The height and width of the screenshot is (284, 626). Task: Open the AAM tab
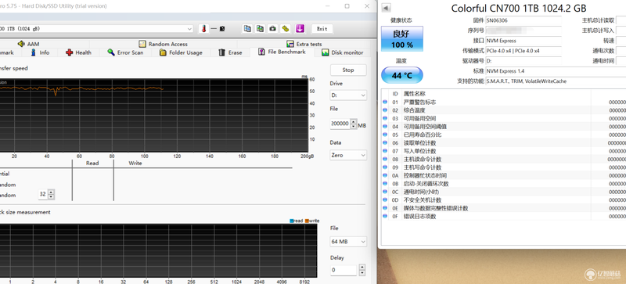[x=28, y=44]
